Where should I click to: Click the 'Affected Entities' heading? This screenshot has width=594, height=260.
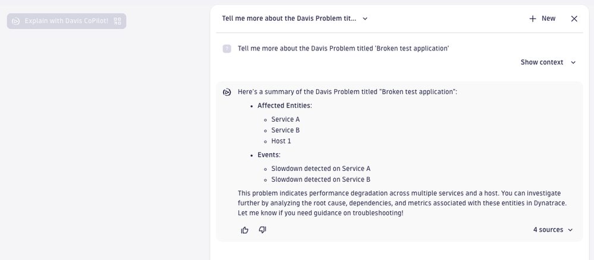point(284,106)
